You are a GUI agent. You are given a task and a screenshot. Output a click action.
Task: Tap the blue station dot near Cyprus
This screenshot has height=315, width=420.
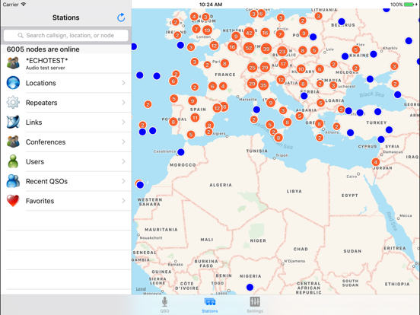click(381, 139)
